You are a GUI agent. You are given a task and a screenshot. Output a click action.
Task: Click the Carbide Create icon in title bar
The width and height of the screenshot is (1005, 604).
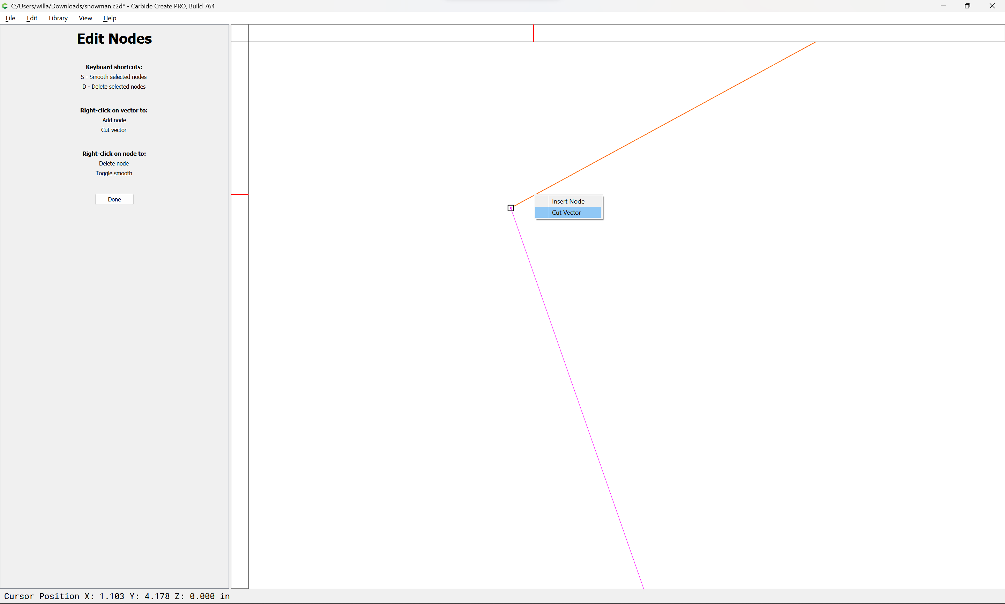pyautogui.click(x=5, y=6)
